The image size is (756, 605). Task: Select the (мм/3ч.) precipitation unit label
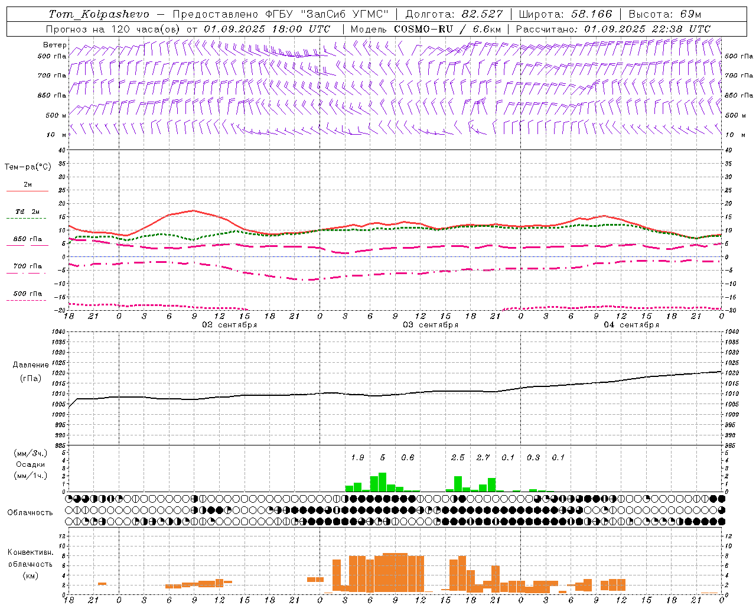[31, 453]
